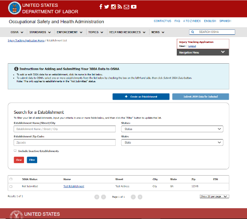The image size is (247, 219).
Task: Open the State dropdown
Action: (x=172, y=142)
